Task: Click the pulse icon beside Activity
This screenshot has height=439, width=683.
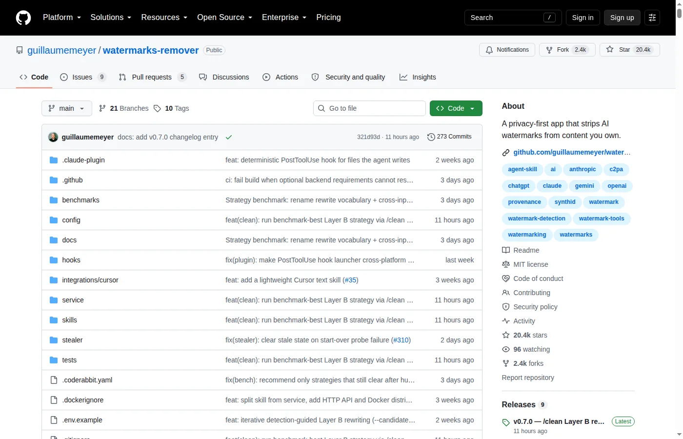Action: pos(506,321)
